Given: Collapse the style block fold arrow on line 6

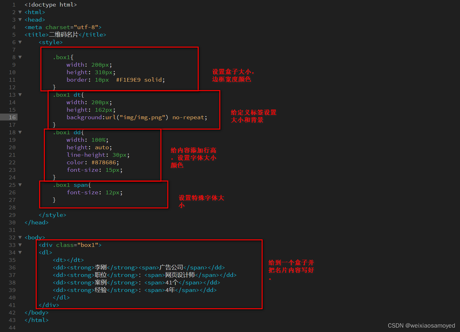Looking at the screenshot, I should coord(20,42).
